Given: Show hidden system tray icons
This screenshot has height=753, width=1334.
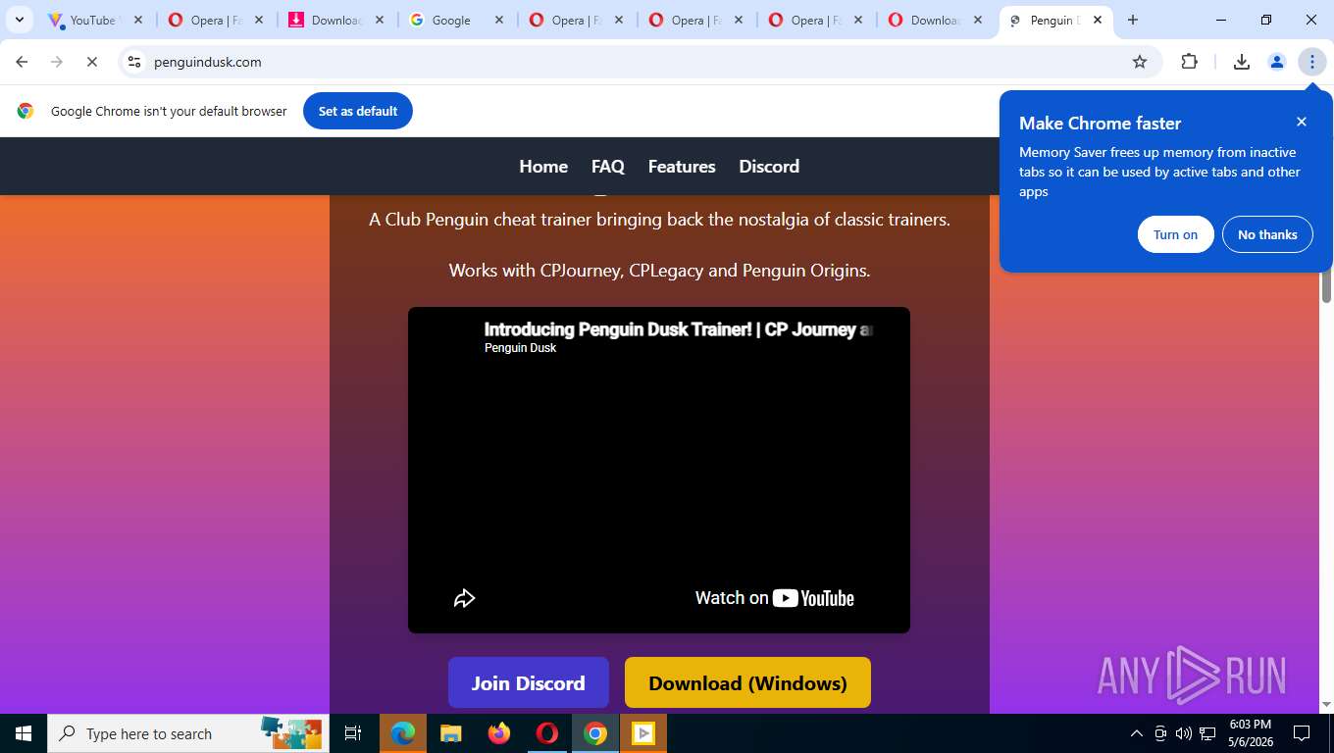Looking at the screenshot, I should (1137, 733).
